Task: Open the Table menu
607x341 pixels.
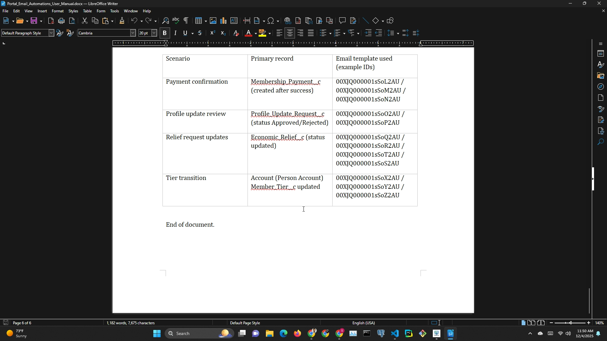Action: (x=87, y=11)
